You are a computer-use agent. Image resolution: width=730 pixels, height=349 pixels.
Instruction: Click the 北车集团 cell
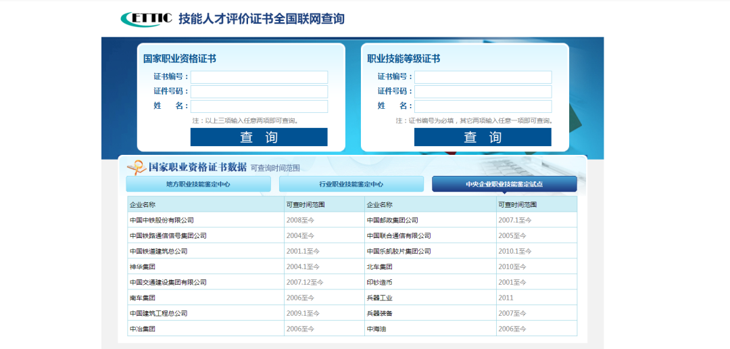coord(431,267)
